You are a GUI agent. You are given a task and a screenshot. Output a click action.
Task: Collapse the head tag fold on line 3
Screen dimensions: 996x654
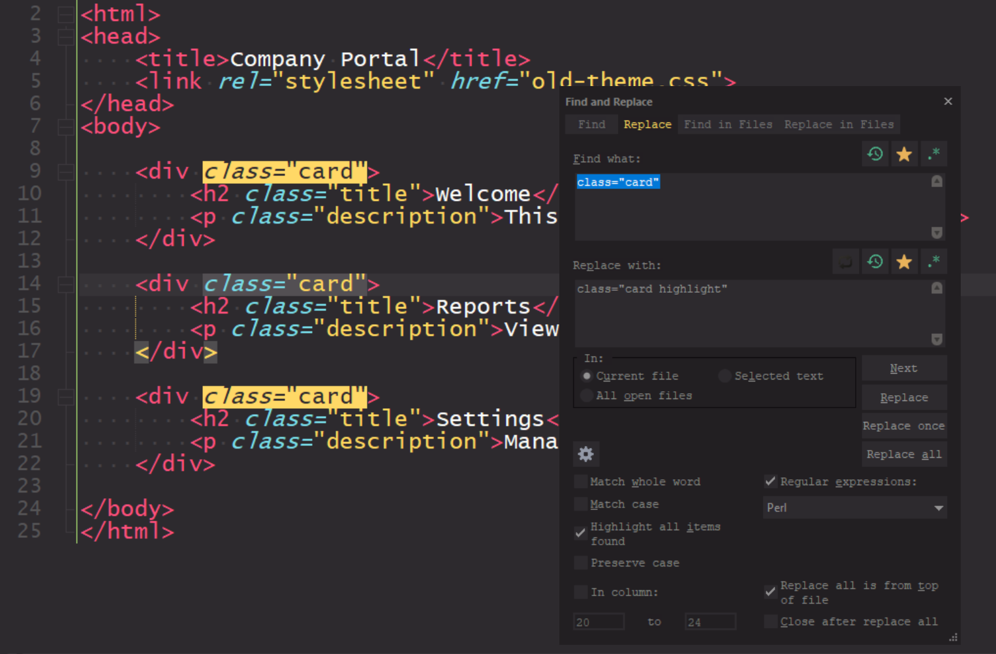66,37
